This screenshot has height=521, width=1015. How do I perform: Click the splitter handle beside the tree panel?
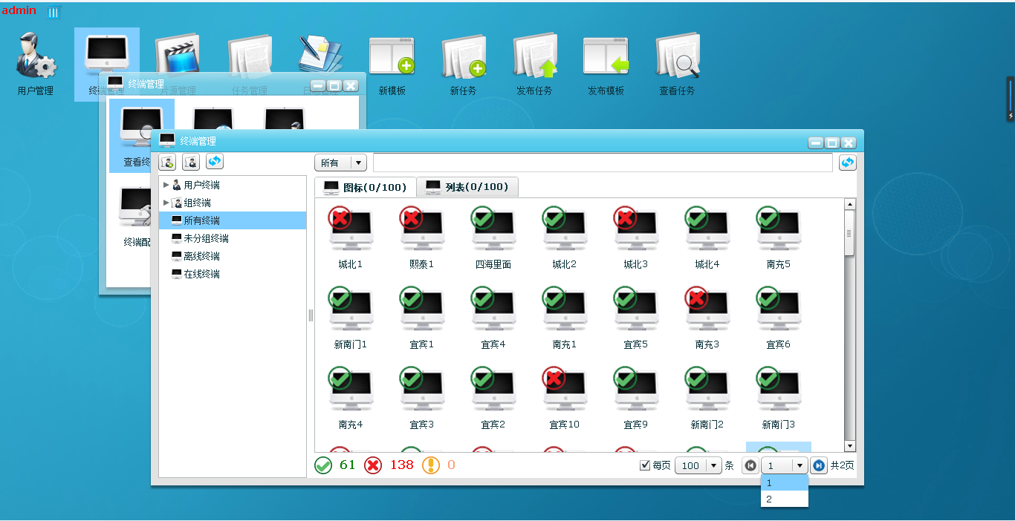(311, 315)
